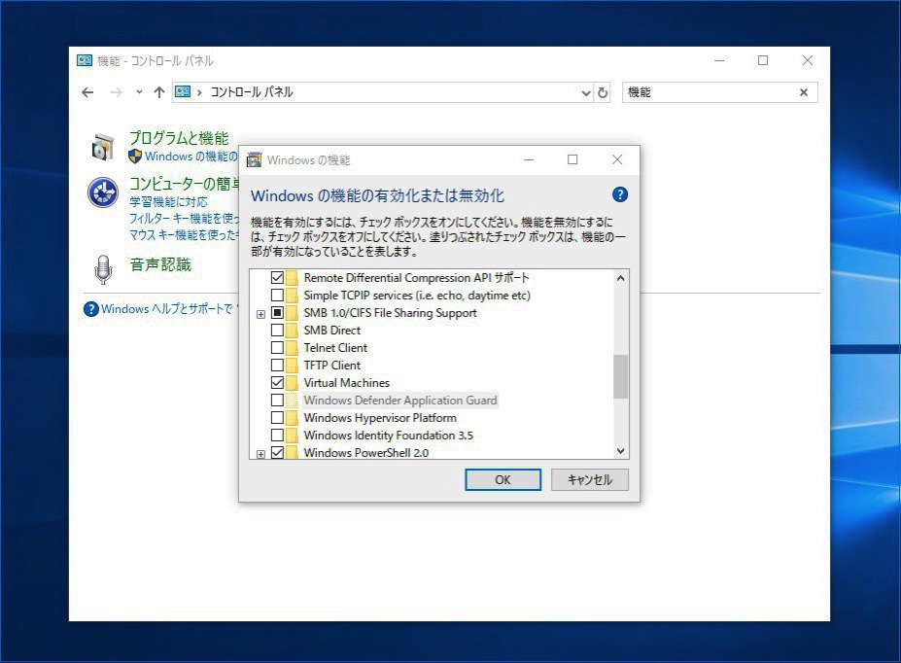Toggle SMB 1.0/CIFS File Sharing Support checkbox
Viewport: 901px width, 663px height.
pyautogui.click(x=277, y=312)
